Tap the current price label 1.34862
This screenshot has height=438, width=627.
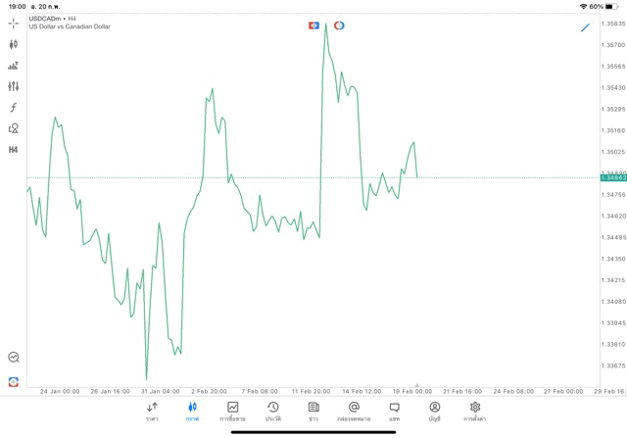pyautogui.click(x=611, y=177)
